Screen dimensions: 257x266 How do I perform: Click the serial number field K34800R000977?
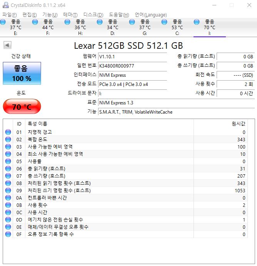[x=132, y=66]
